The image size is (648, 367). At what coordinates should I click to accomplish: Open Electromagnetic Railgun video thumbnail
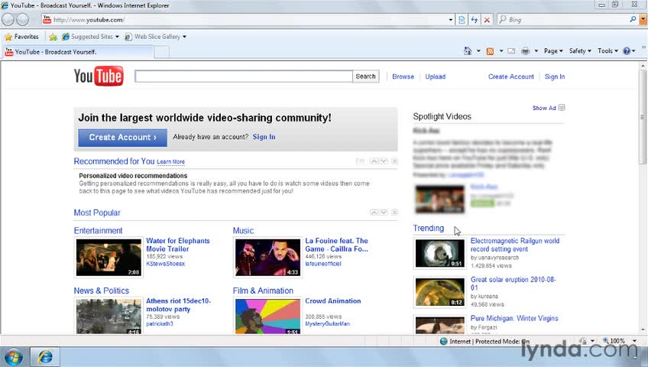tap(439, 253)
